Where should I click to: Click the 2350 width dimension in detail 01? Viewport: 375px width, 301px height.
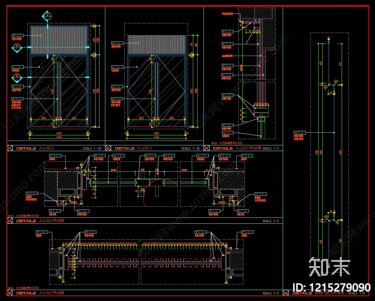59,133
